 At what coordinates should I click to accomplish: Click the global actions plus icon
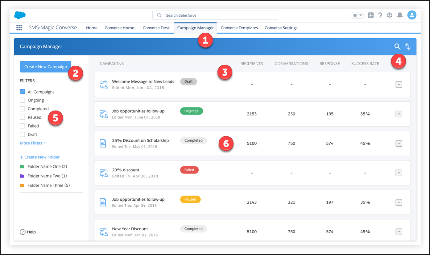371,15
